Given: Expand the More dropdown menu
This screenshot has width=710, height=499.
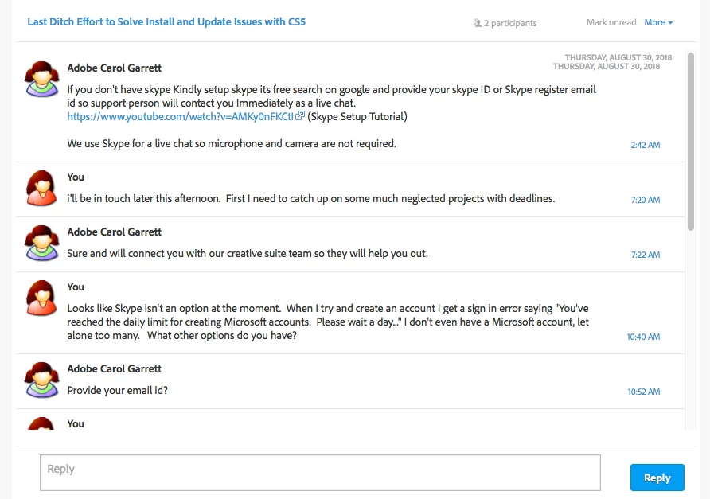Looking at the screenshot, I should 658,22.
